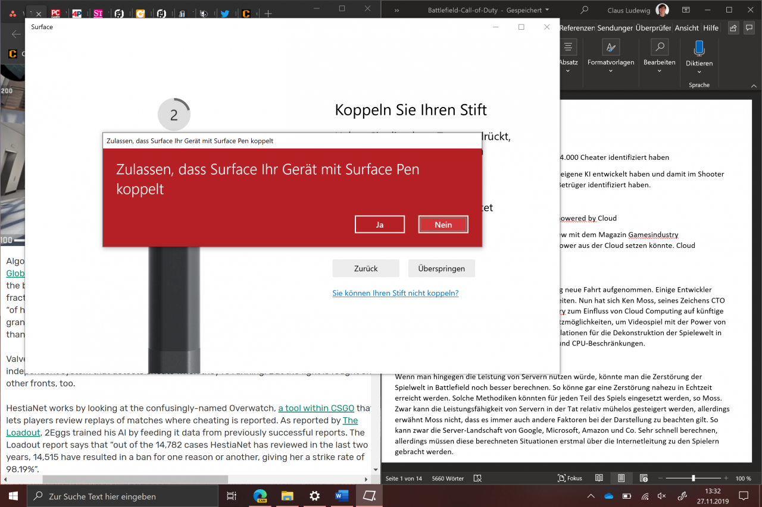Click the battery tray icon

pos(626,496)
